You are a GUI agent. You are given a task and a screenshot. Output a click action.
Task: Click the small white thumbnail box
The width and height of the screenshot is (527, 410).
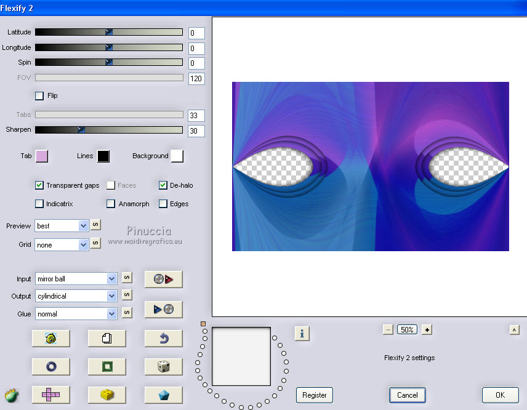point(241,356)
